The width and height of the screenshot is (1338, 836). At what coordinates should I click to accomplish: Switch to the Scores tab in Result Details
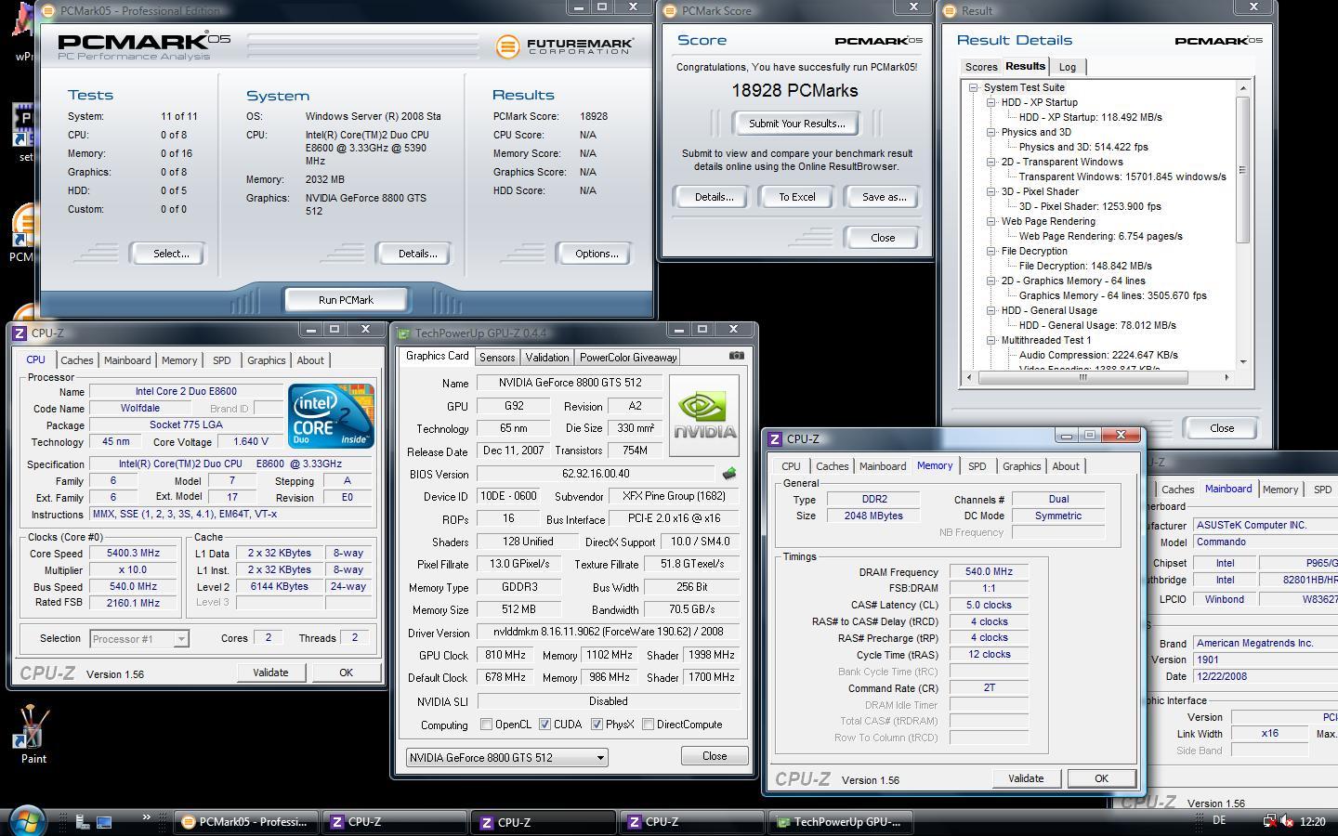981,67
